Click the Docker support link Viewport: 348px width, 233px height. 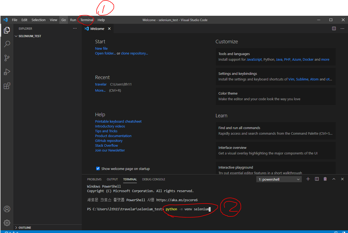[308, 59]
